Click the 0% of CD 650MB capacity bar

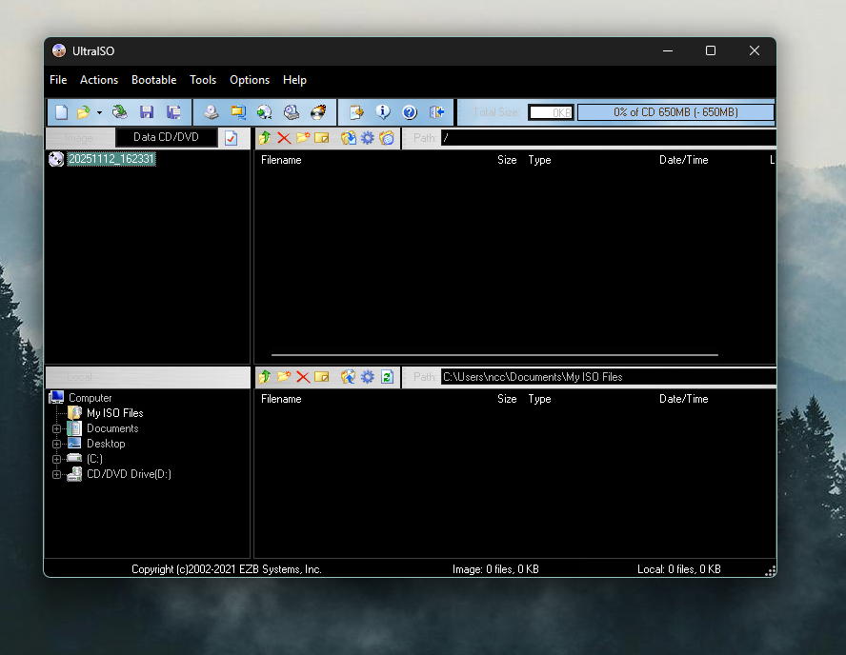coord(675,112)
